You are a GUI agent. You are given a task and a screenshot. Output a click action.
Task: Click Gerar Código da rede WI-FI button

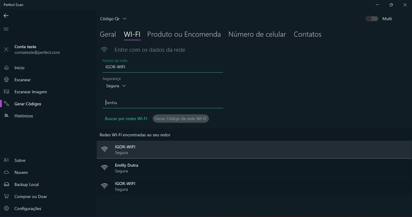coord(180,119)
